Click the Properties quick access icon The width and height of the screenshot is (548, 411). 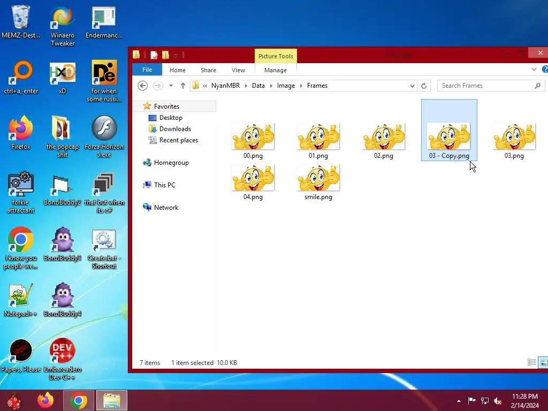[x=154, y=55]
